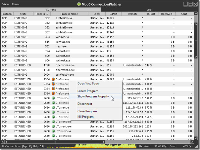Click the grayed Open Web Page entry

(x=88, y=84)
